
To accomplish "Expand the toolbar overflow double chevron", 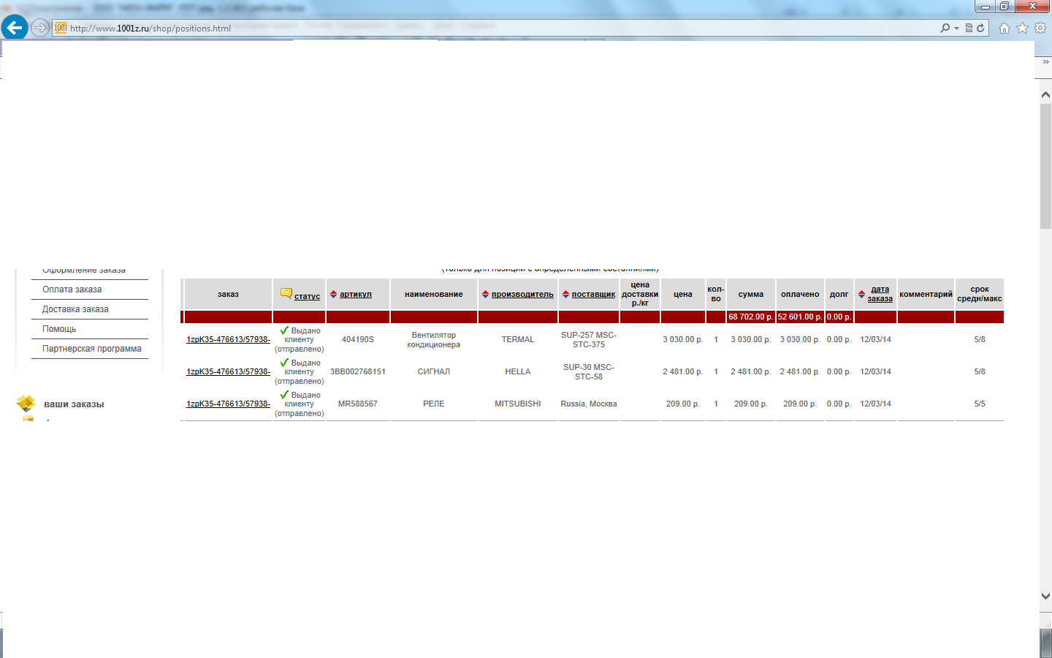I will point(1045,62).
